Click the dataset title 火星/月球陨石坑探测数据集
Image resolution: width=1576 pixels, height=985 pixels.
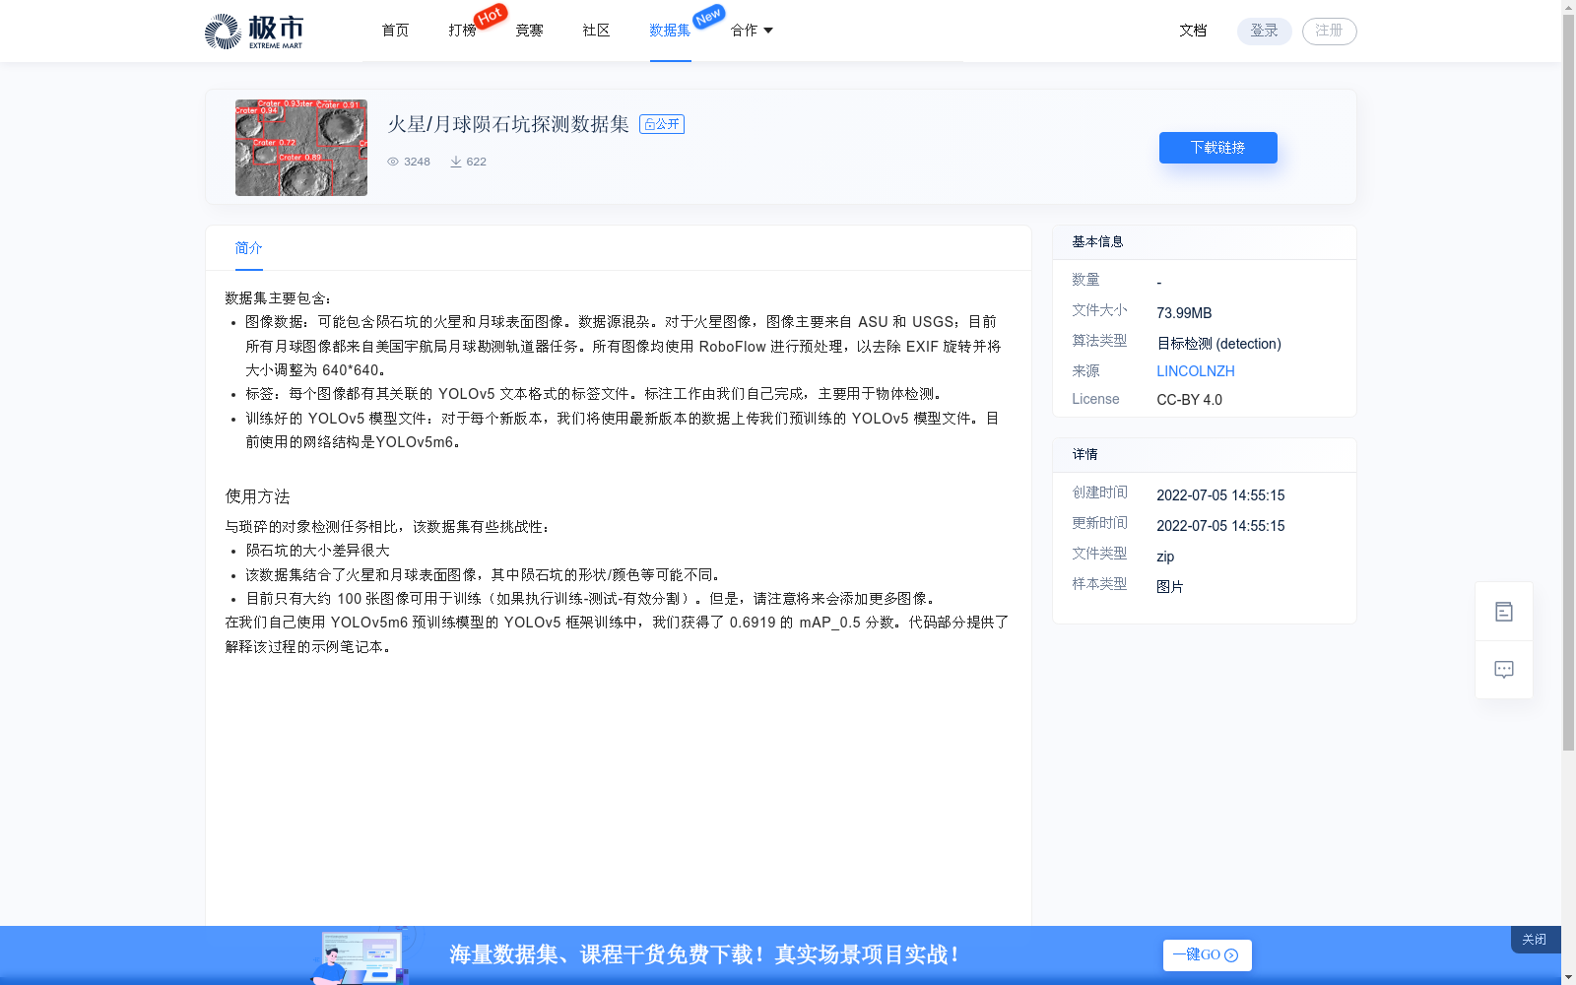coord(508,124)
